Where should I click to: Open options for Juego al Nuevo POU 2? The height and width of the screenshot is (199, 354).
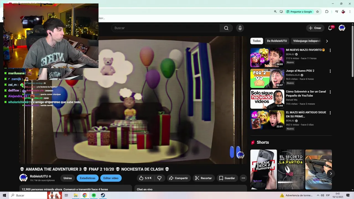(x=330, y=71)
